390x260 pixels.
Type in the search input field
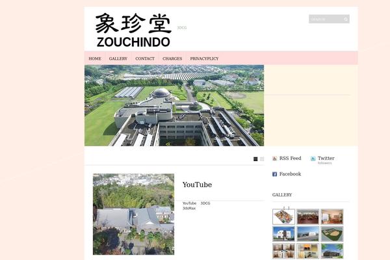pyautogui.click(x=325, y=19)
